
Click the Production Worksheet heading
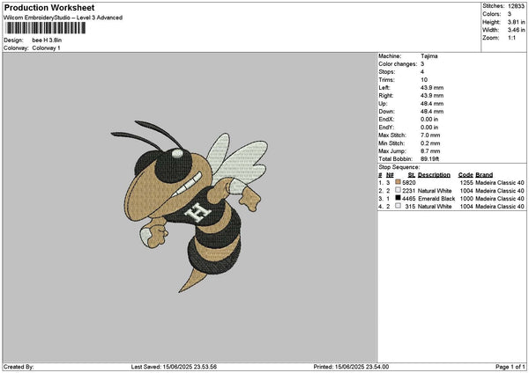click(x=48, y=8)
